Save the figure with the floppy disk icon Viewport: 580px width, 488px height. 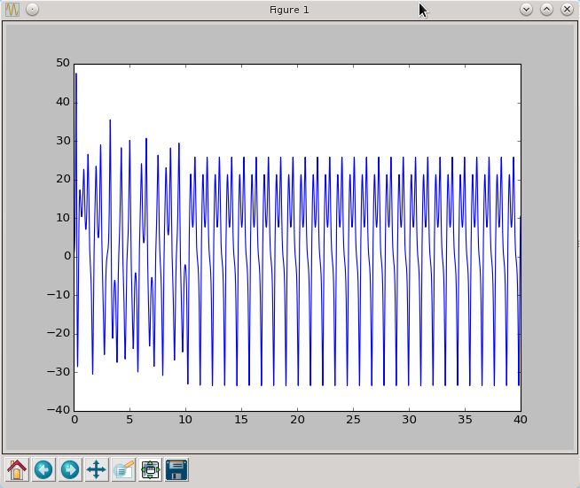click(176, 469)
